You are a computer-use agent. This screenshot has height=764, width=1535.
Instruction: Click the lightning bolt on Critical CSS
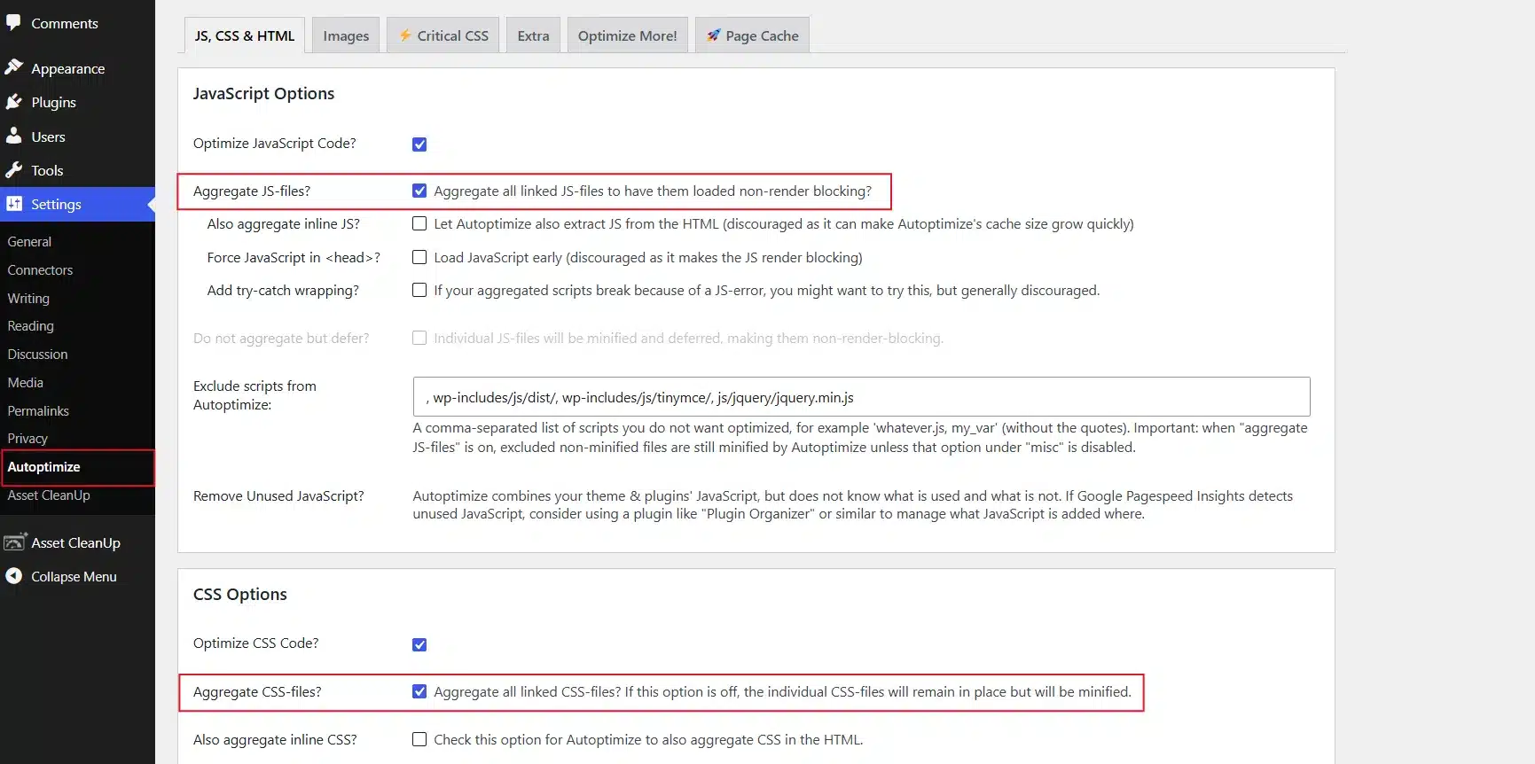405,35
